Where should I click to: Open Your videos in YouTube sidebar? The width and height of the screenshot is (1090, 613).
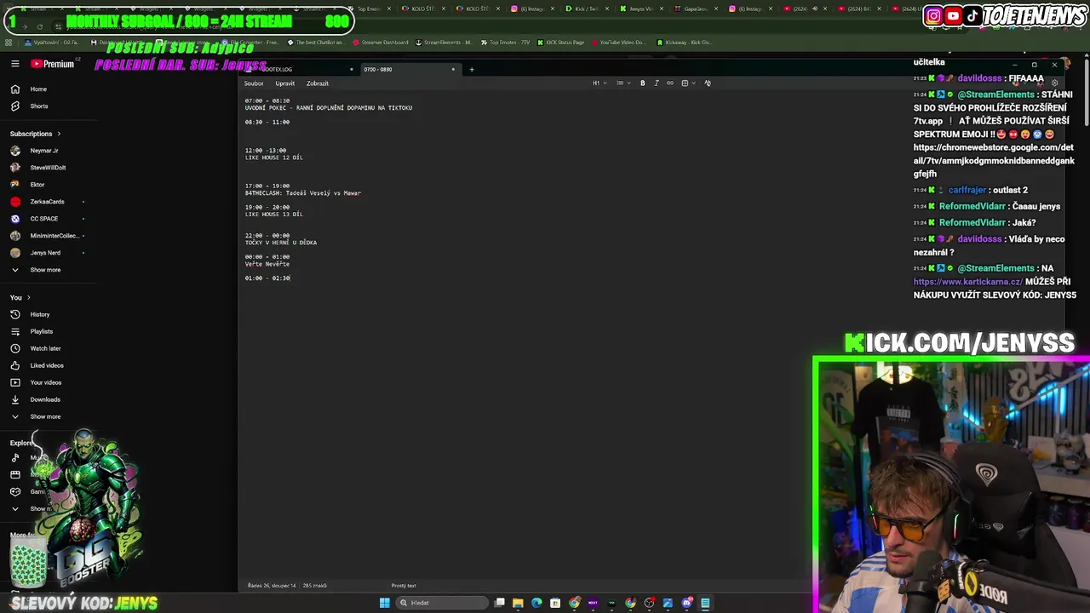click(46, 382)
